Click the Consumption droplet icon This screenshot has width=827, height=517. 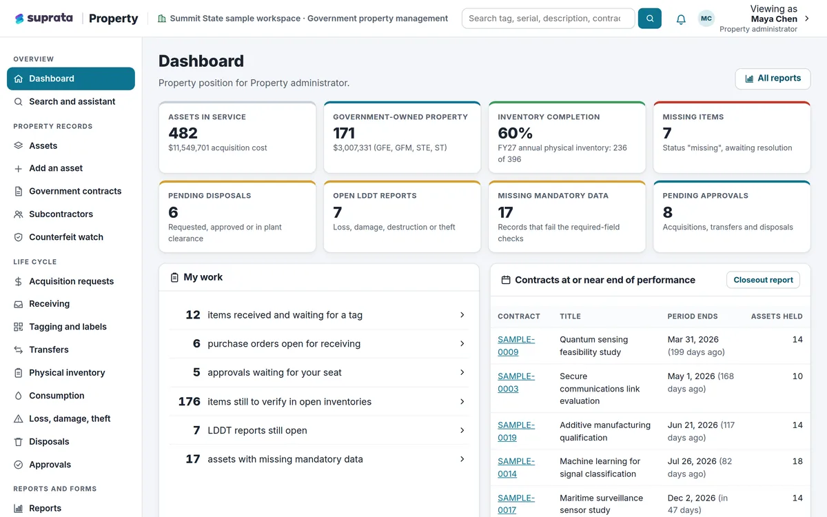tap(19, 396)
